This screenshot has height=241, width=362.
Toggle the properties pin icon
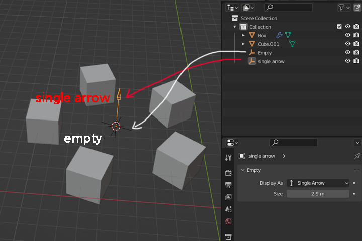[x=357, y=156]
